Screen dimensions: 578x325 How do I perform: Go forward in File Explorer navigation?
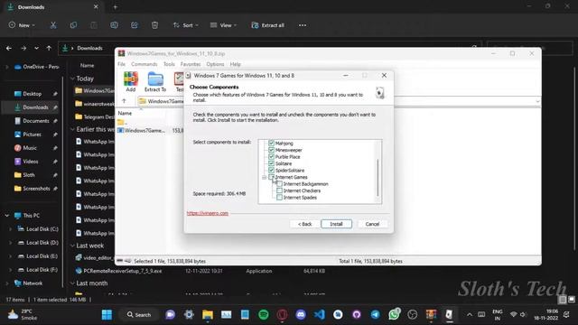[x=23, y=48]
